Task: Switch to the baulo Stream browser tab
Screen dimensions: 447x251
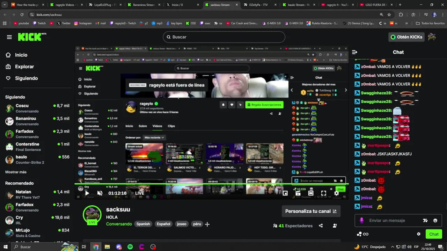Action: 298,5
